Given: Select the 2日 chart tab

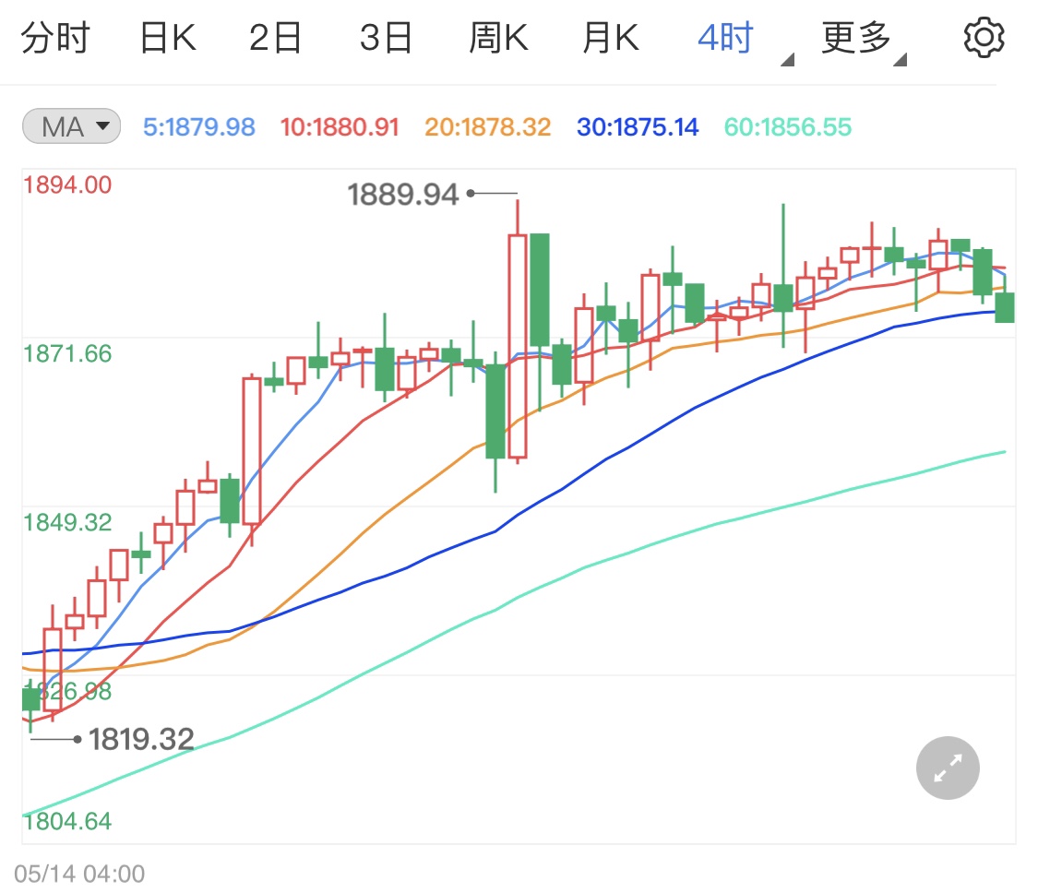Looking at the screenshot, I should pyautogui.click(x=275, y=38).
